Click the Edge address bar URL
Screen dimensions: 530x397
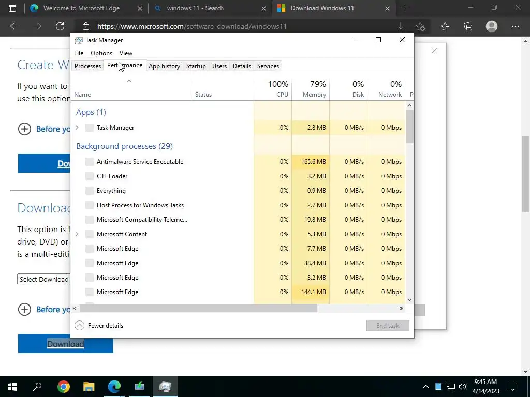[192, 26]
